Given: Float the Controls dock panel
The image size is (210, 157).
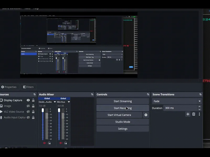Looking at the screenshot, I should tap(148, 94).
